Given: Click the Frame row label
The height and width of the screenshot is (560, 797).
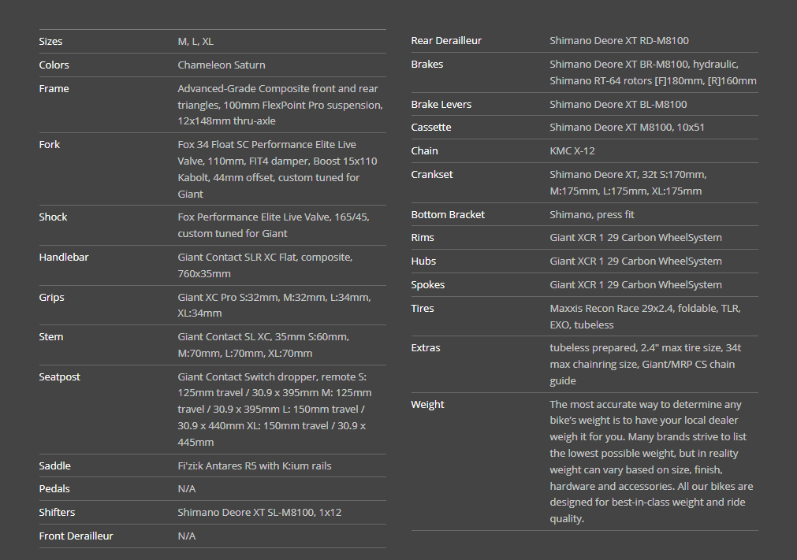Looking at the screenshot, I should [x=54, y=88].
